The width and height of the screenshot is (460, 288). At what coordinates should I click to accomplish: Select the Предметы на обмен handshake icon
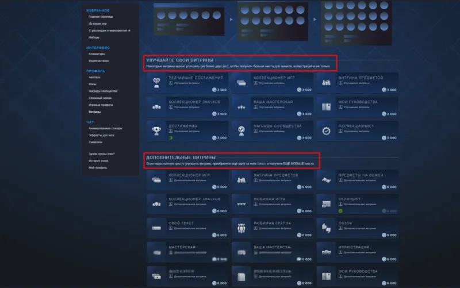pyautogui.click(x=326, y=180)
